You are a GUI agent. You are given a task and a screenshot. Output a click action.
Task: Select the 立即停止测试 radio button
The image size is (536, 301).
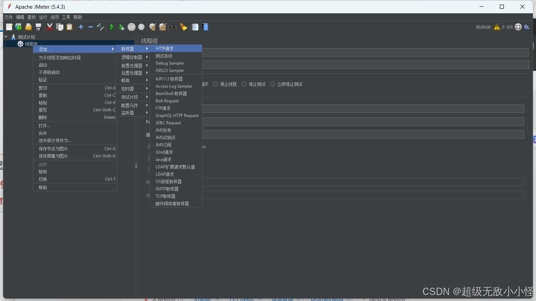pos(273,84)
